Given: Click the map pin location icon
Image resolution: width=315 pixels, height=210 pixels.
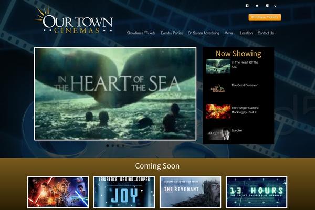Looking at the screenshot, I should click(x=275, y=6).
